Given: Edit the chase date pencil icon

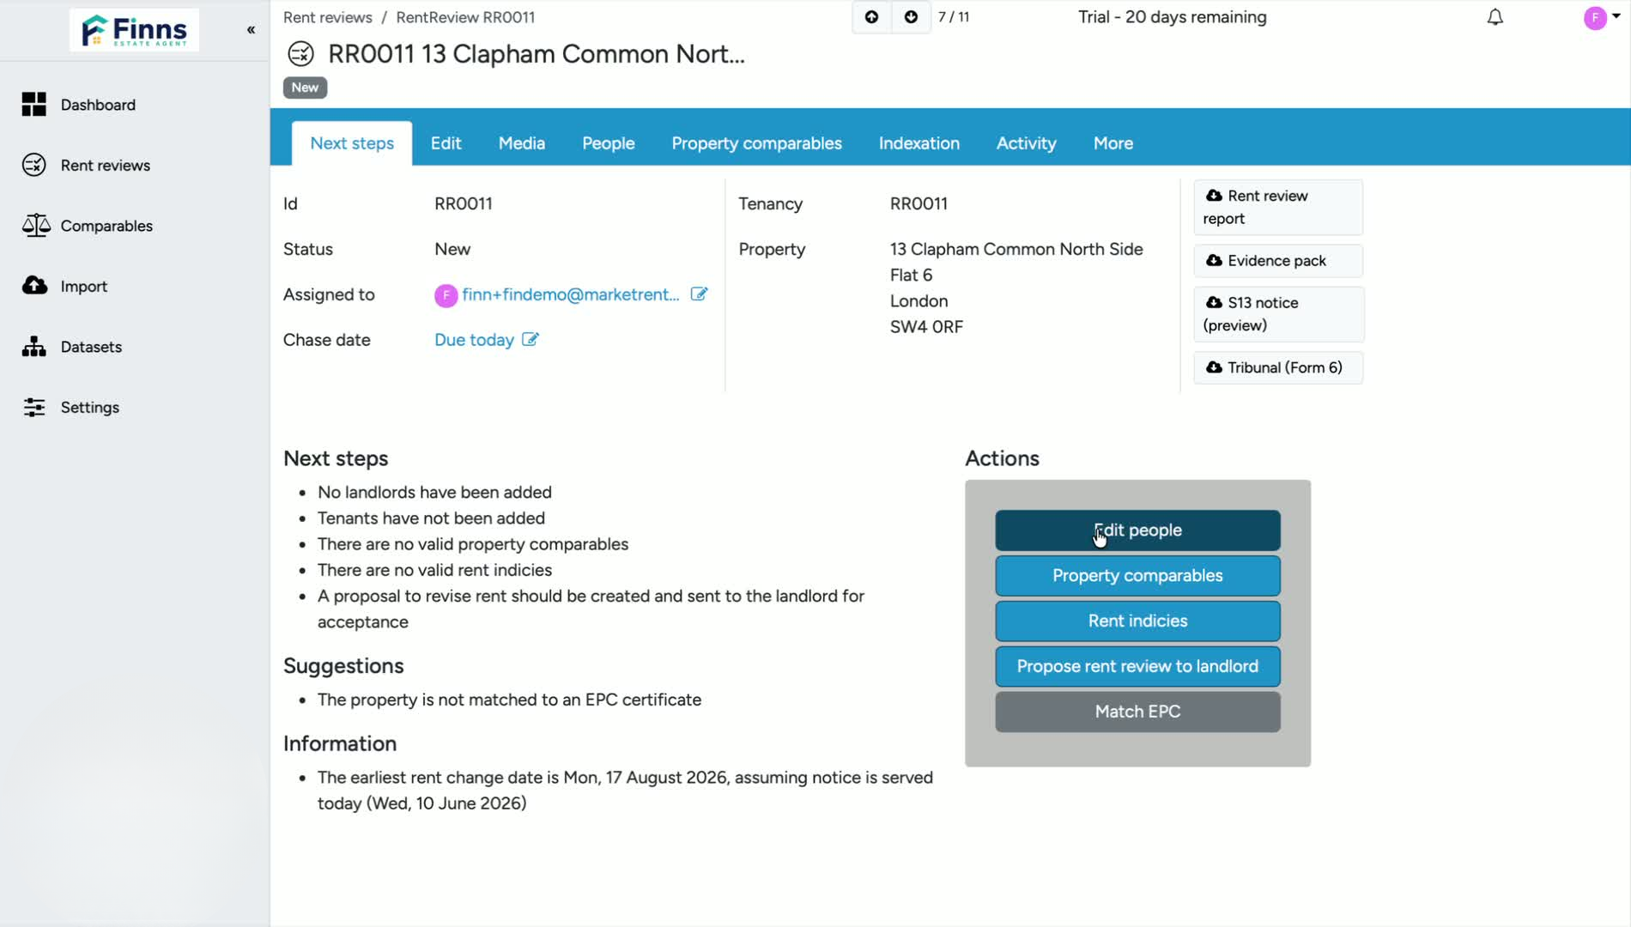Looking at the screenshot, I should pyautogui.click(x=531, y=340).
